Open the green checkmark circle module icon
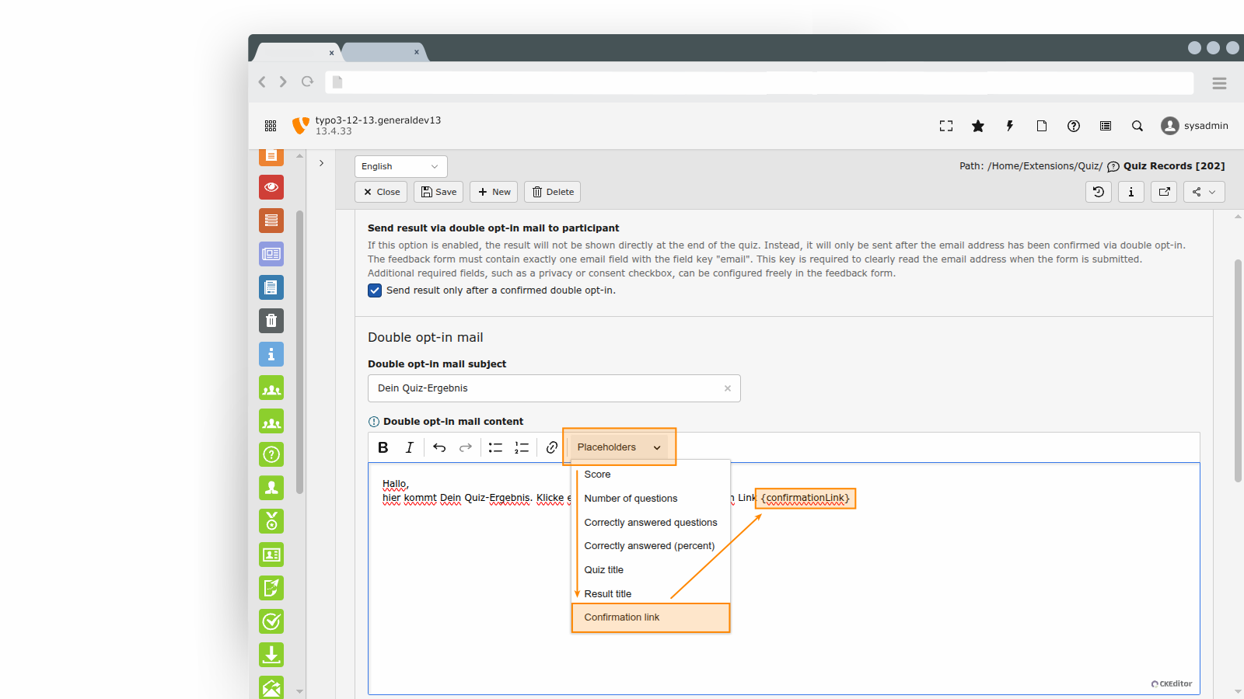Image resolution: width=1244 pixels, height=699 pixels. (271, 621)
